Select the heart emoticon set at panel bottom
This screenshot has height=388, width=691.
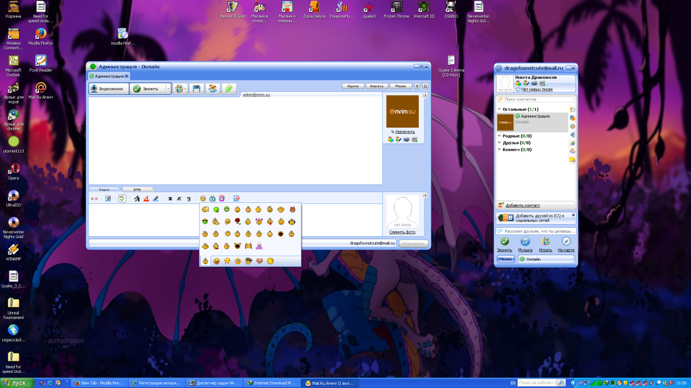260,261
